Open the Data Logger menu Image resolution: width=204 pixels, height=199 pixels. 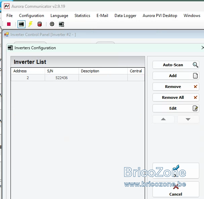[x=125, y=16]
